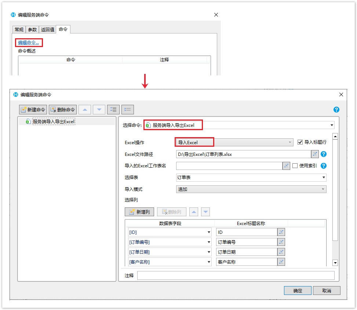This screenshot has height=310, width=357.
Task: Click the formula icon beside Excel文件路径 field
Action: click(x=315, y=154)
